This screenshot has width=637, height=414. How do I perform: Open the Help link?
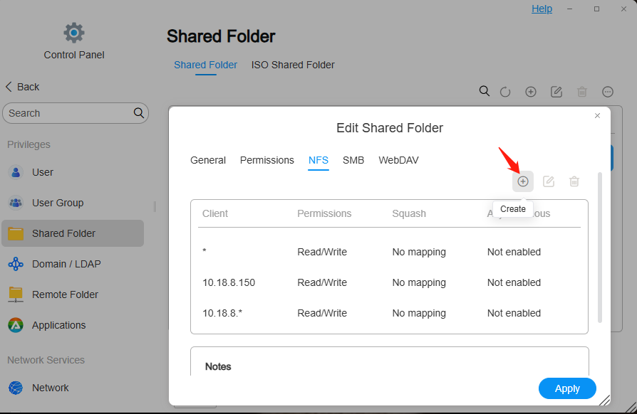[x=542, y=9]
